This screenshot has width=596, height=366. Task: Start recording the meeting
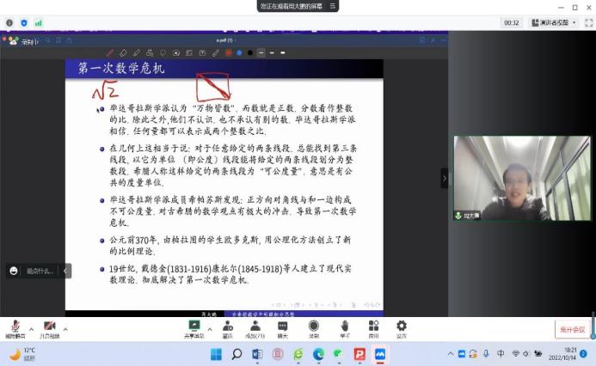coord(313,326)
